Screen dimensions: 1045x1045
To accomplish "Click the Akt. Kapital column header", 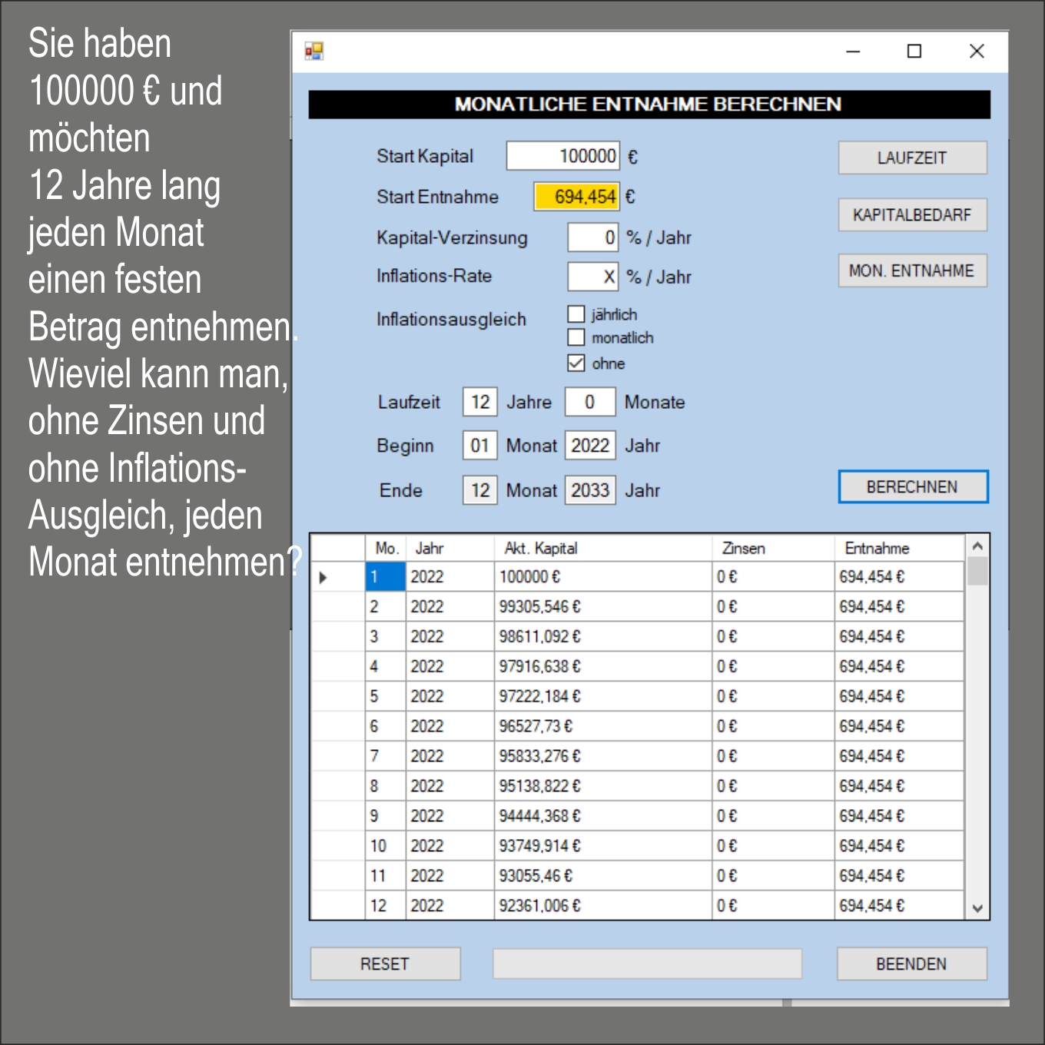I will click(x=541, y=549).
